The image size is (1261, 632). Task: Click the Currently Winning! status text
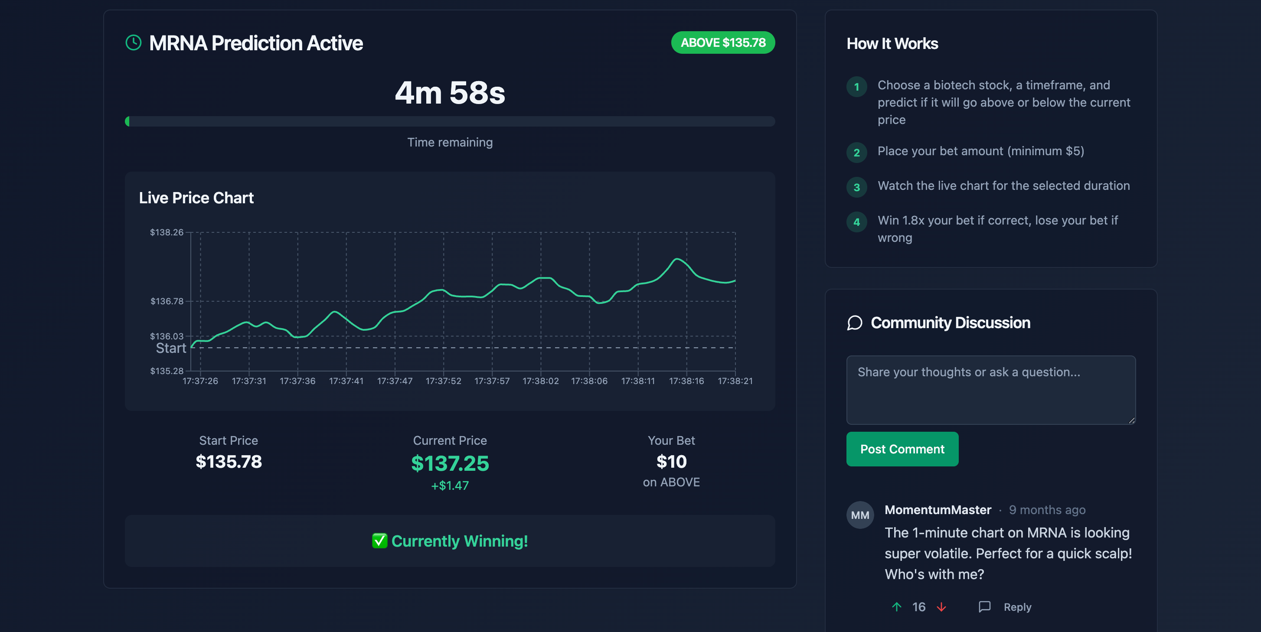(460, 541)
